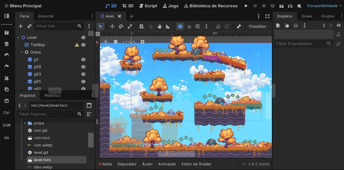Choose the Rotate Mode tool
Image resolution: width=344 pixels, height=170 pixels.
pos(121,27)
